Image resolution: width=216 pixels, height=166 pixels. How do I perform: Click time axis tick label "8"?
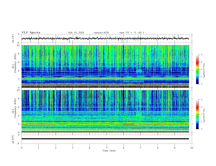point(158,148)
